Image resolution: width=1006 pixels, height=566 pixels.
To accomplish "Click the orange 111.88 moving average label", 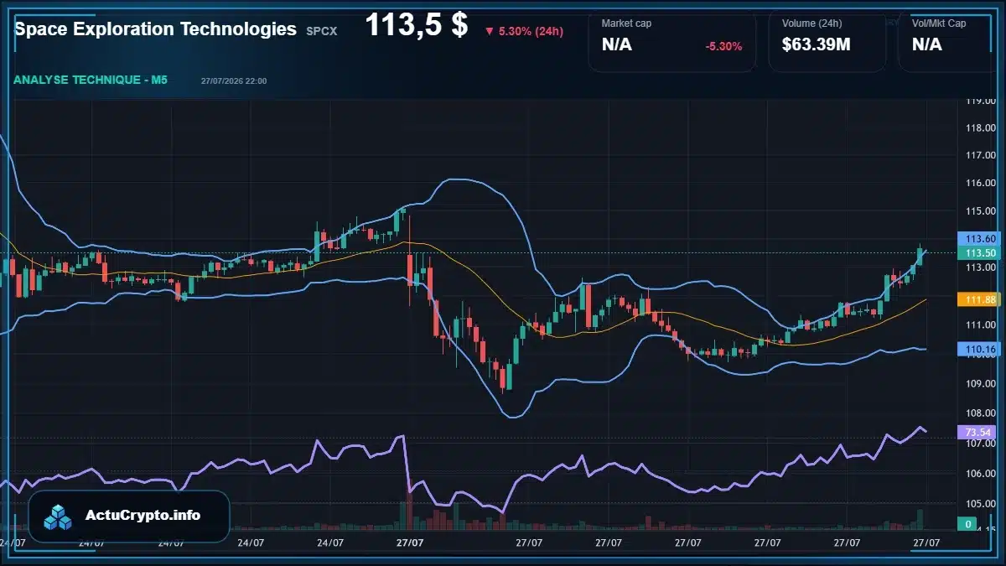I will (980, 299).
